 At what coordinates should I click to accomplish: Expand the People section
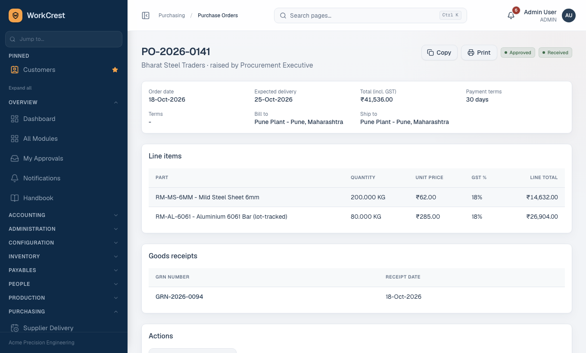64,284
